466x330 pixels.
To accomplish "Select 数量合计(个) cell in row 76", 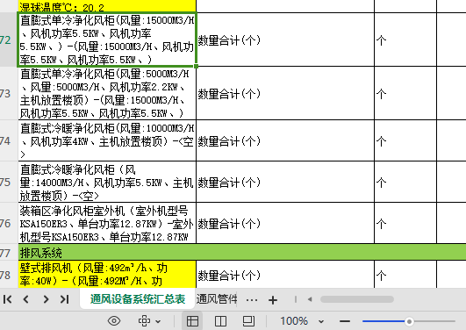I will coord(285,223).
